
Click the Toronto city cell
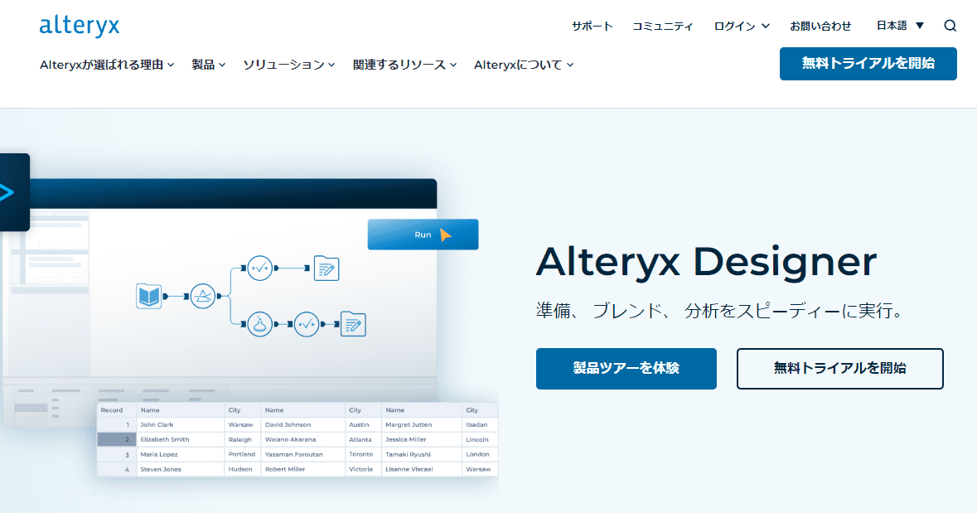(363, 454)
